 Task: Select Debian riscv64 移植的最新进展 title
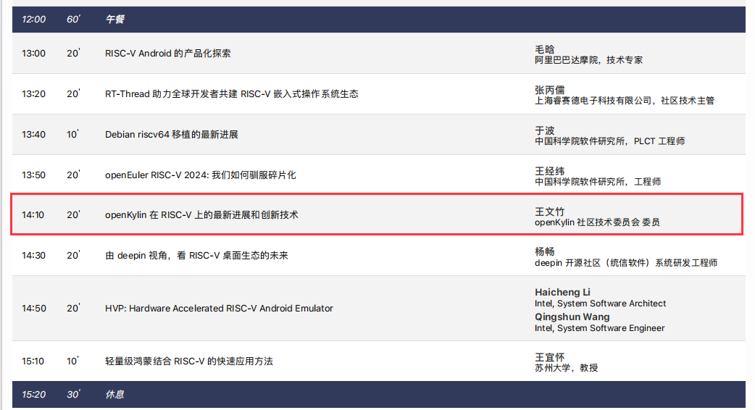click(172, 135)
